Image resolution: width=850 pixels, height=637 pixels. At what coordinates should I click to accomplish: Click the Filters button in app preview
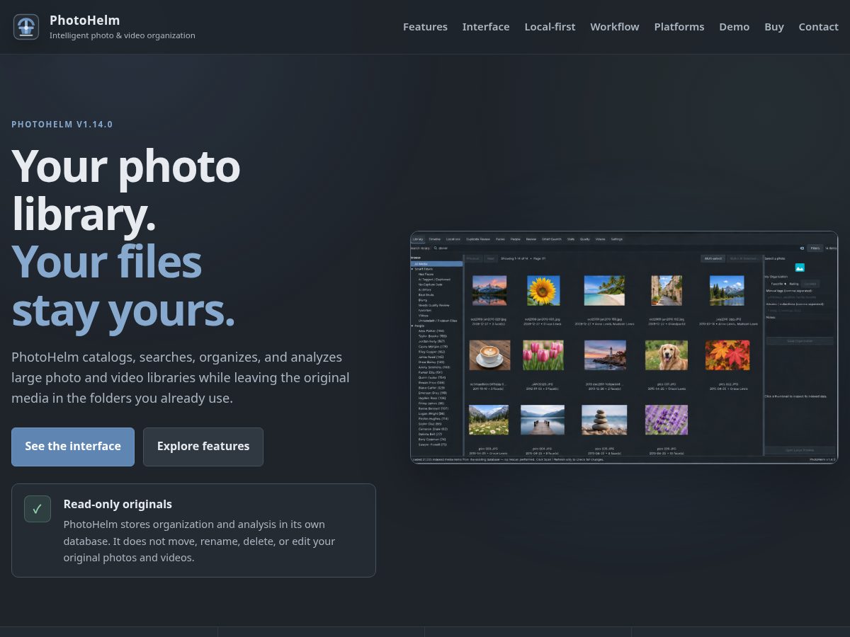tap(815, 248)
